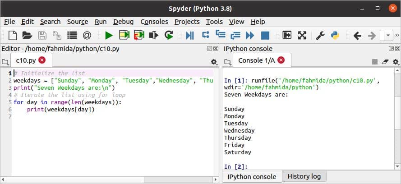Open the working directory dropdown arrow
Viewport: 401px width, 184px height.
point(388,35)
